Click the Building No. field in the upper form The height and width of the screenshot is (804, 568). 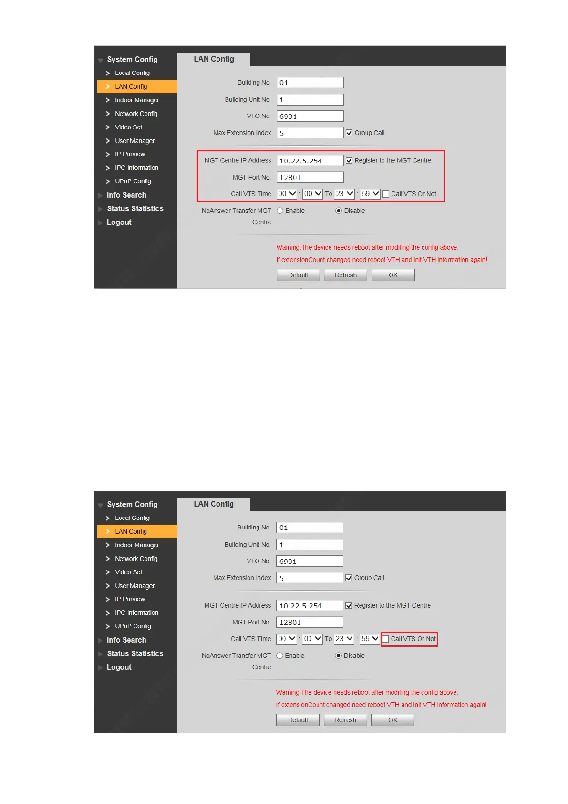pyautogui.click(x=310, y=83)
